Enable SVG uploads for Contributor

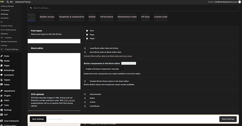[x=86, y=106]
